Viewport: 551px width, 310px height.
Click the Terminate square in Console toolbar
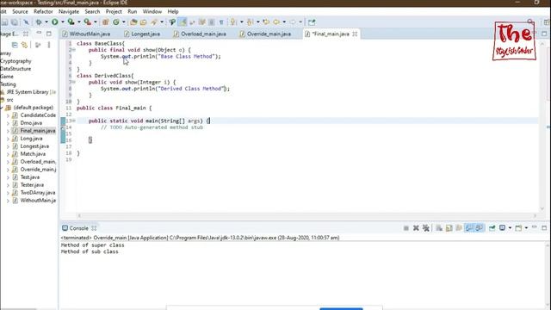coord(406,228)
